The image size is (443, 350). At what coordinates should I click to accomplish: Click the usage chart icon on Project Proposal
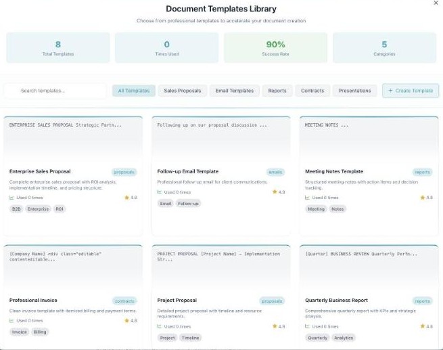[160, 326]
